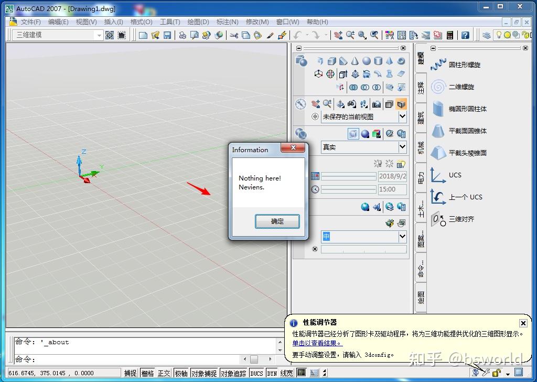This screenshot has height=382, width=537.
Task: Select the Zoom tool in the dashboard
Action: pyautogui.click(x=328, y=104)
